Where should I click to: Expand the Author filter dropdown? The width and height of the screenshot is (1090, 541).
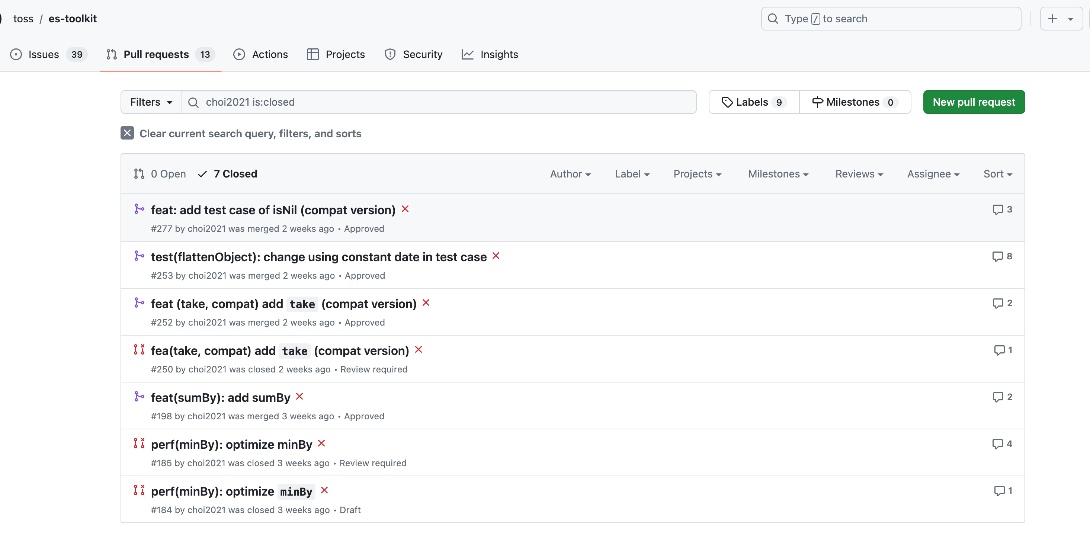(x=570, y=173)
